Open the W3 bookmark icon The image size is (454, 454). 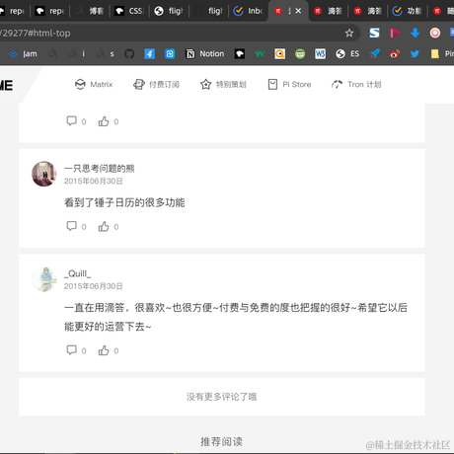[320, 53]
